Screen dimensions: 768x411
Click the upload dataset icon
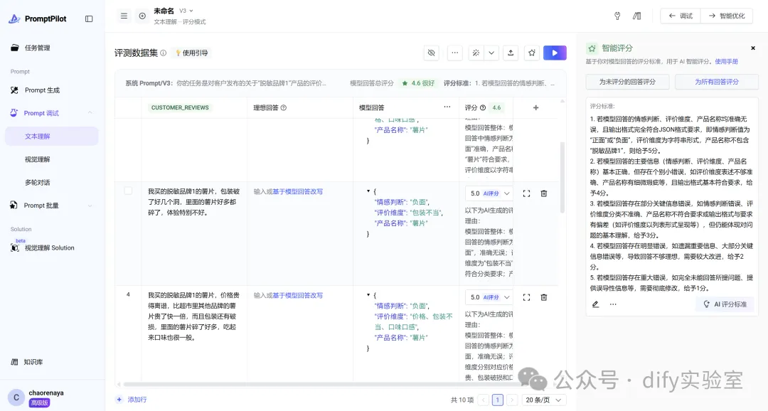[x=511, y=53]
